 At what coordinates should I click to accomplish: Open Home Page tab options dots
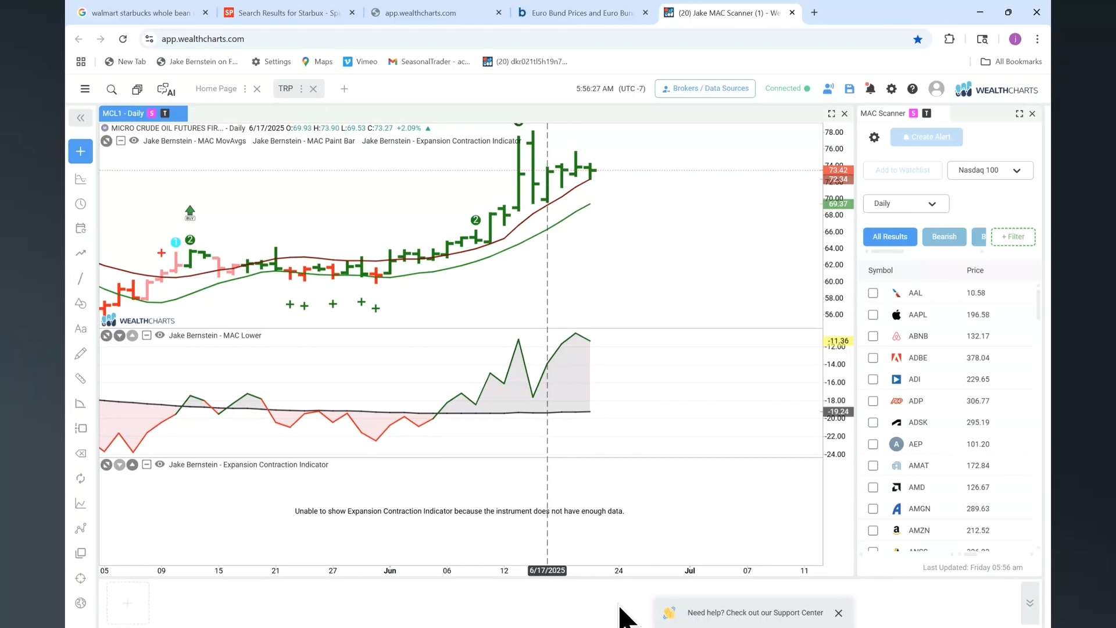[245, 89]
